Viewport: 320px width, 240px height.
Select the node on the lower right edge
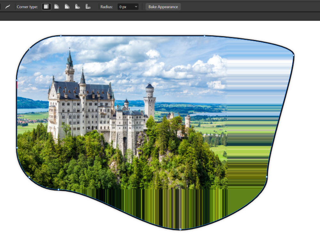tap(267, 177)
